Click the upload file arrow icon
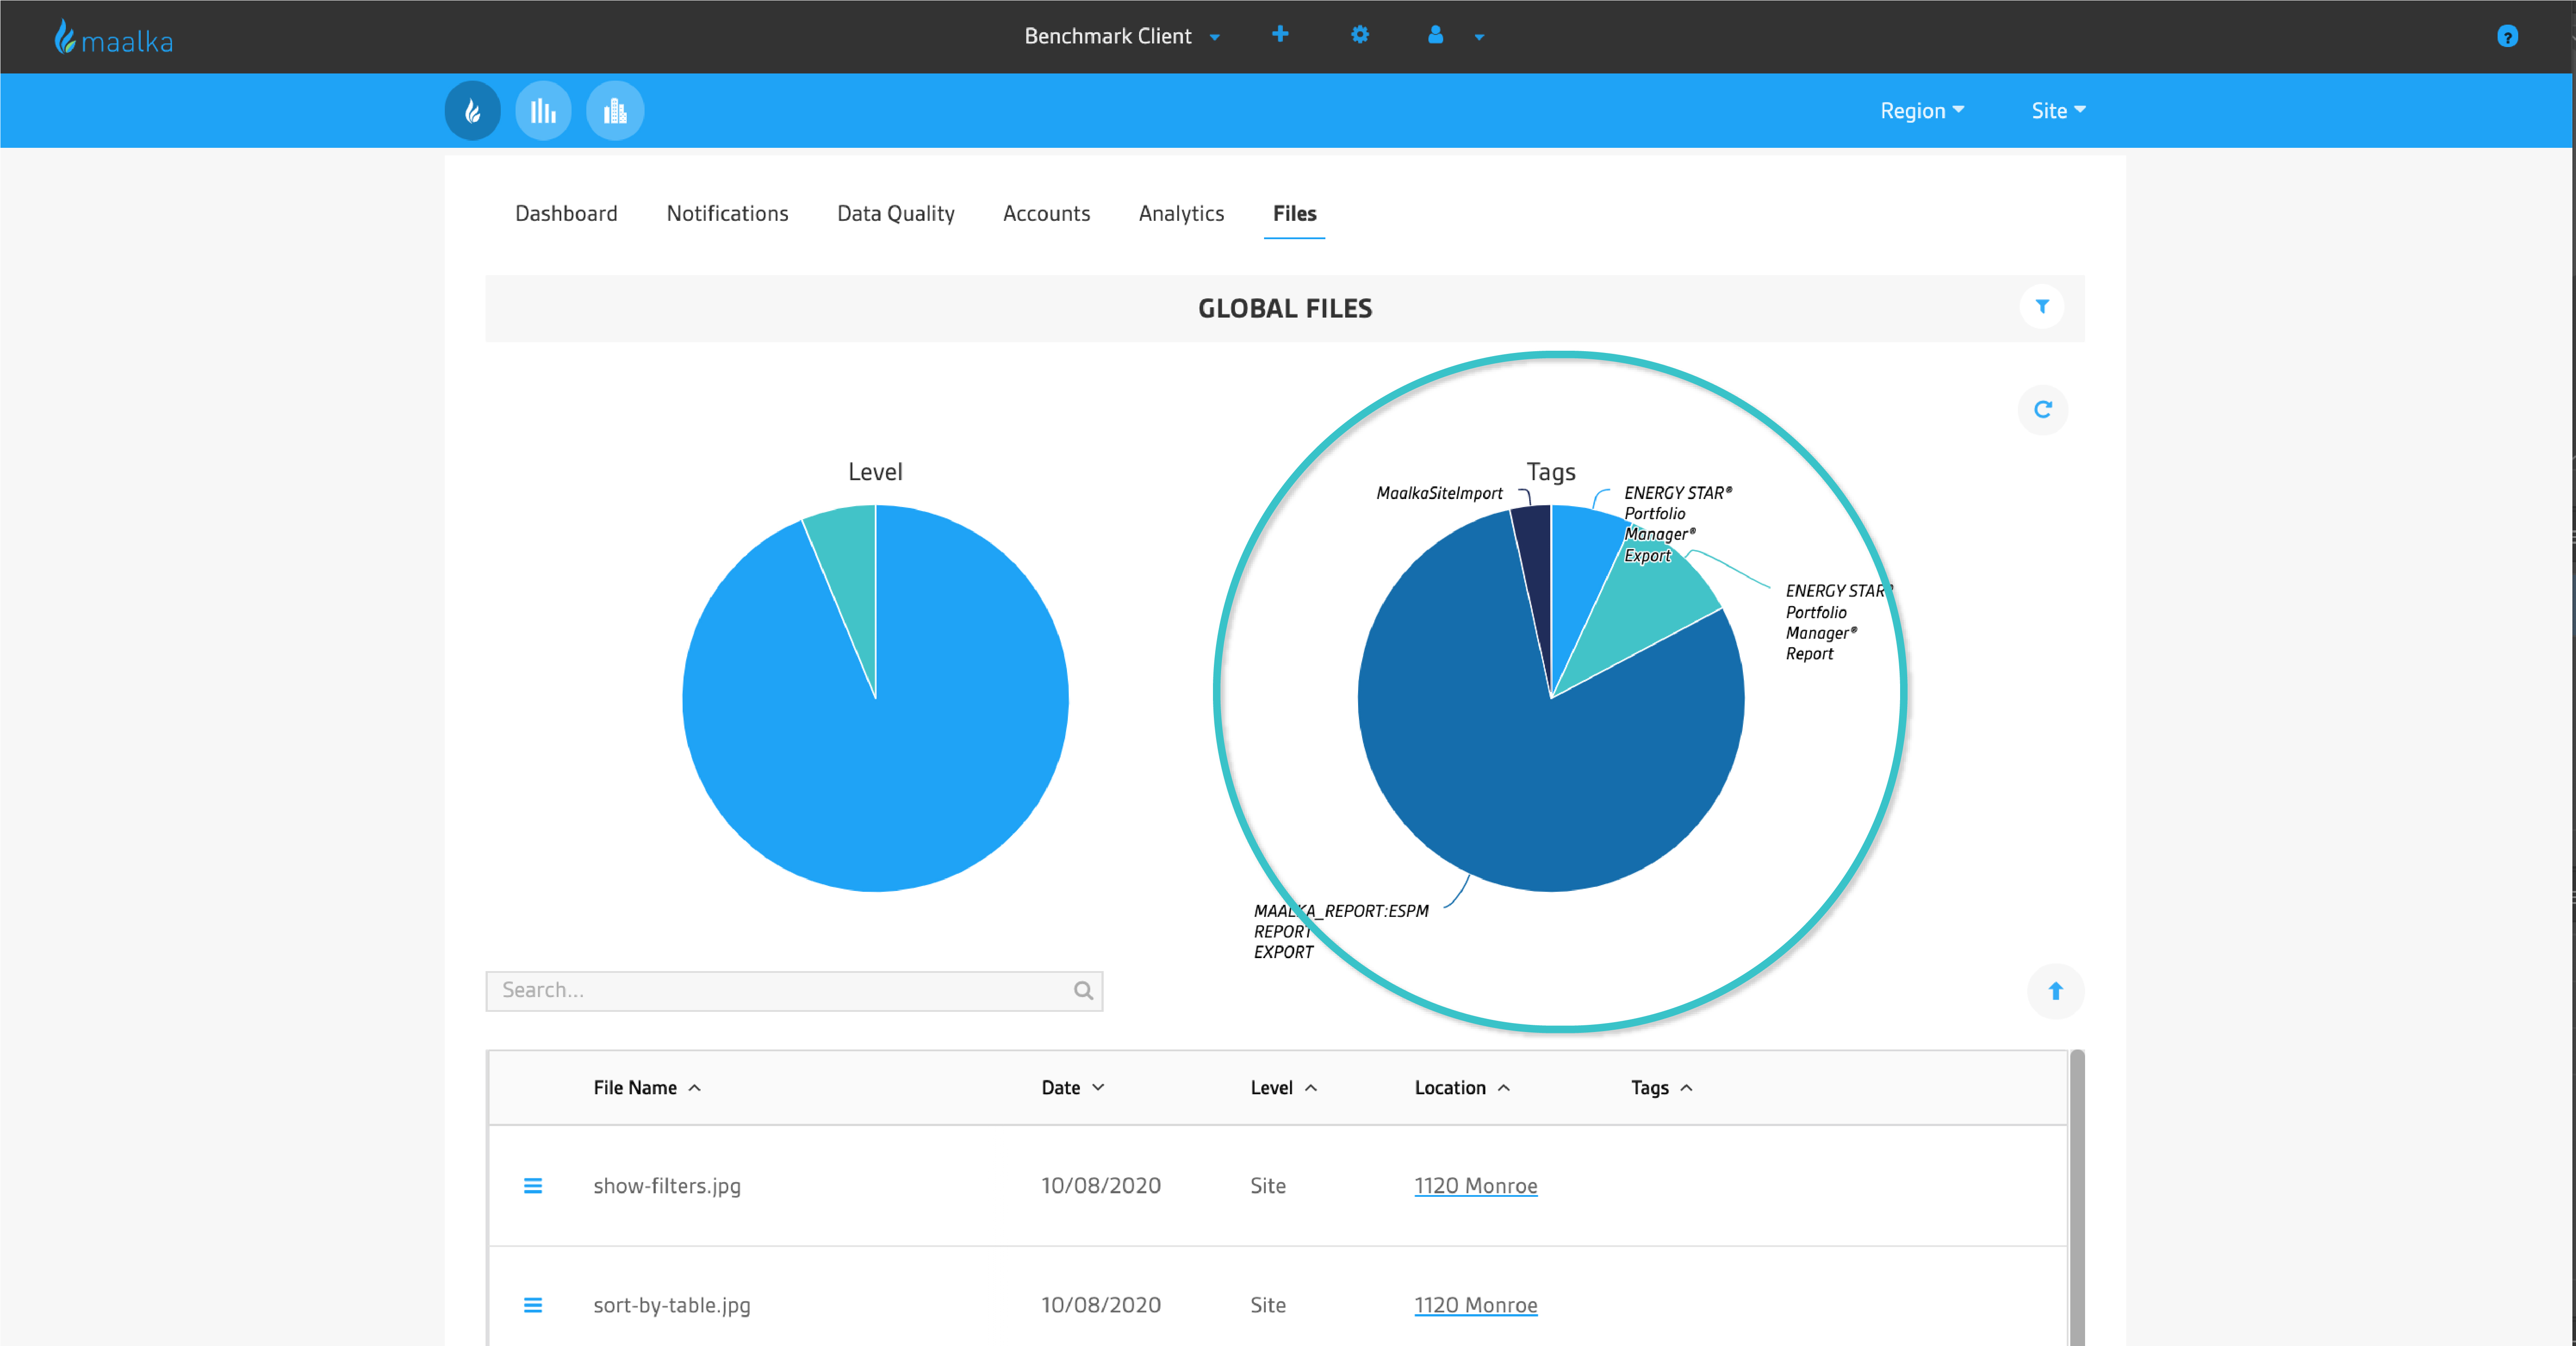Screen dimensions: 2576x1346 [x=2056, y=991]
